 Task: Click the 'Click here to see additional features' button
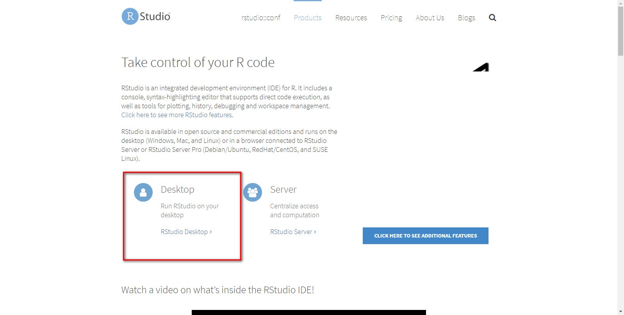426,236
